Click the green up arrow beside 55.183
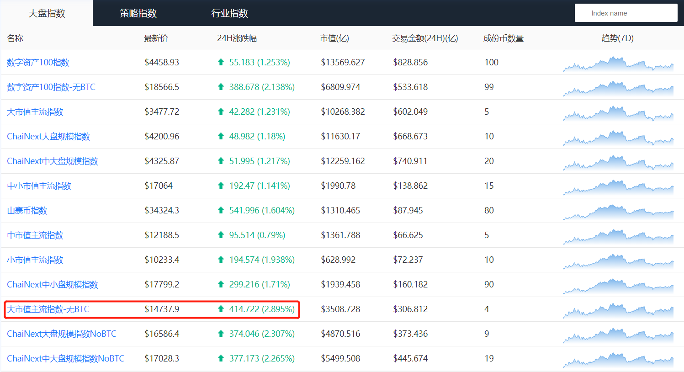The image size is (684, 372). pyautogui.click(x=221, y=62)
